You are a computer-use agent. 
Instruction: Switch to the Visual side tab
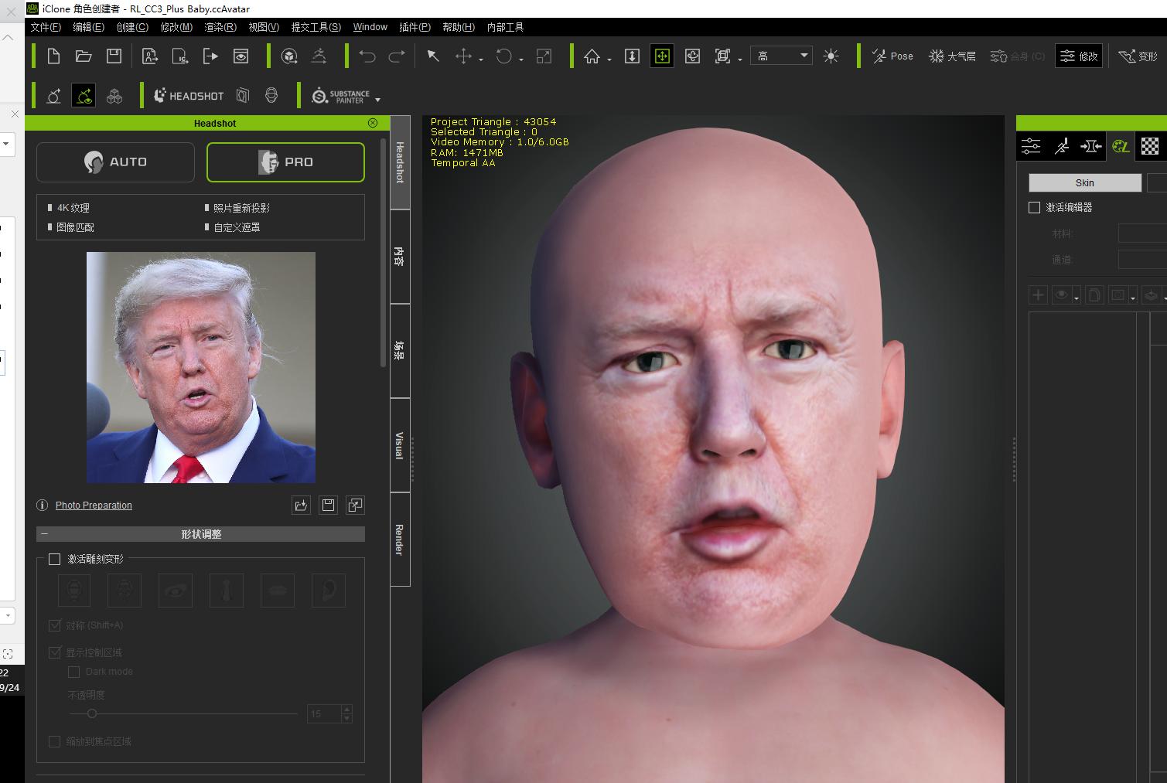point(400,445)
